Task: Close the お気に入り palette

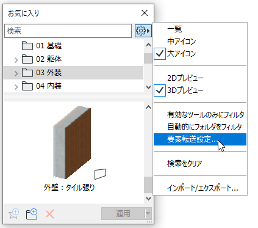Action: (145, 13)
